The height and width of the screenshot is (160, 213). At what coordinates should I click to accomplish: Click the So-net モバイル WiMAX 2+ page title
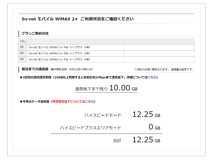tap(78, 19)
